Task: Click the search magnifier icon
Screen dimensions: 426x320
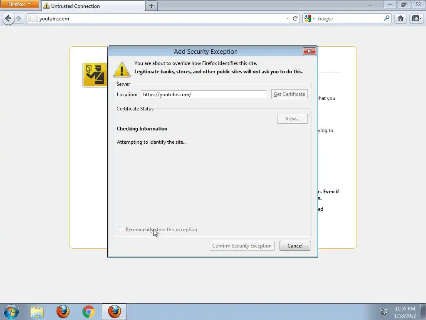Action: click(x=386, y=18)
